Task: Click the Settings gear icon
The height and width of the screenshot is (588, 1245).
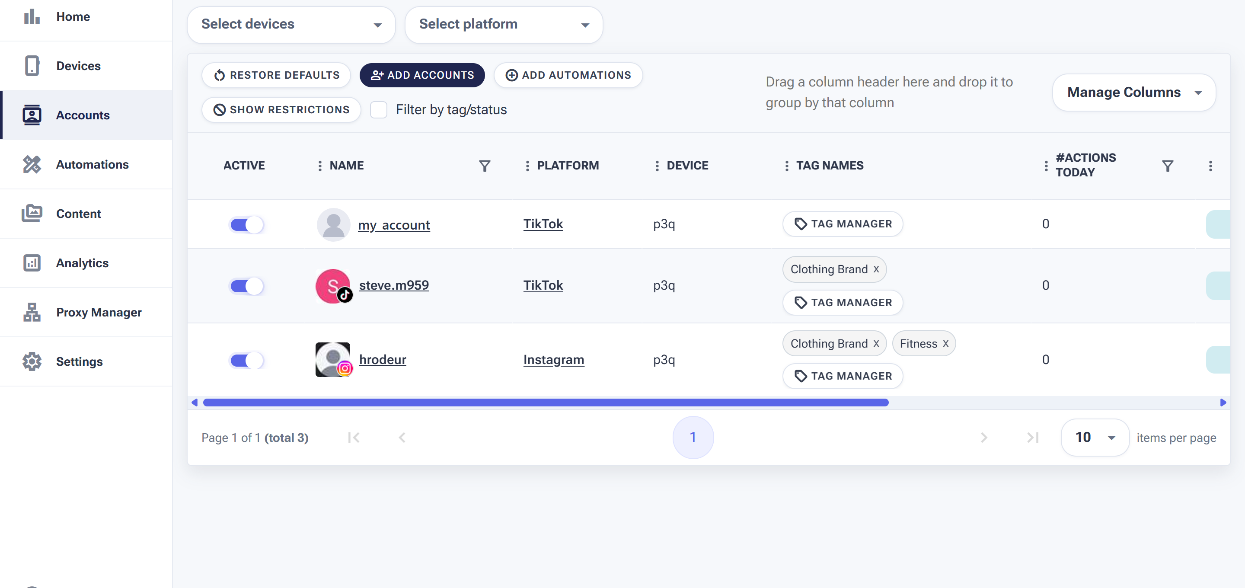Action: (32, 362)
